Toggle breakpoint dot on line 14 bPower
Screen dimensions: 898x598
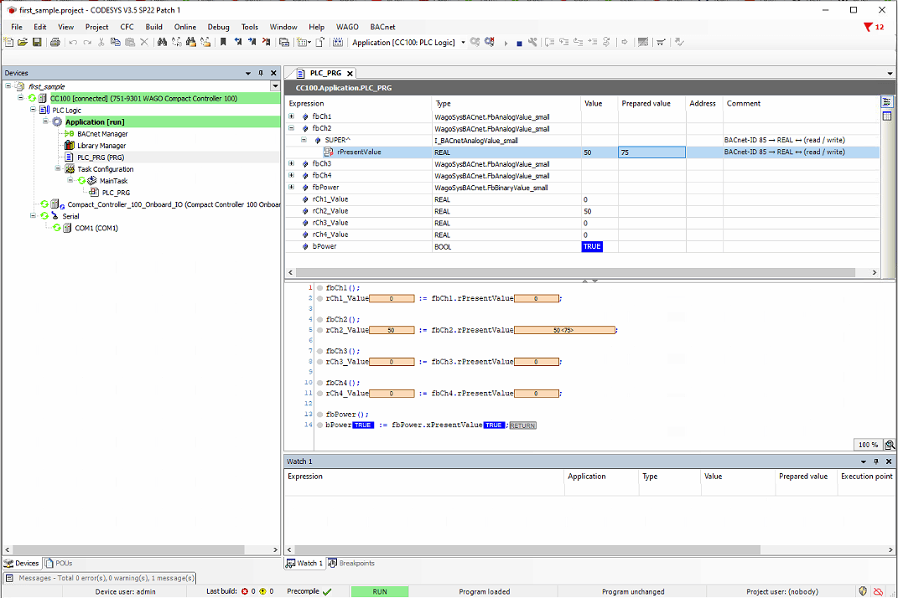320,425
